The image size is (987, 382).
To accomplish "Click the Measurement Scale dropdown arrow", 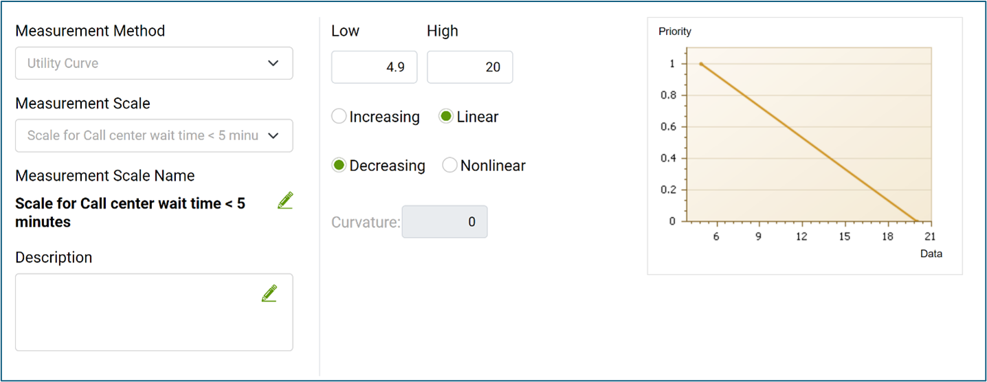I will 273,135.
